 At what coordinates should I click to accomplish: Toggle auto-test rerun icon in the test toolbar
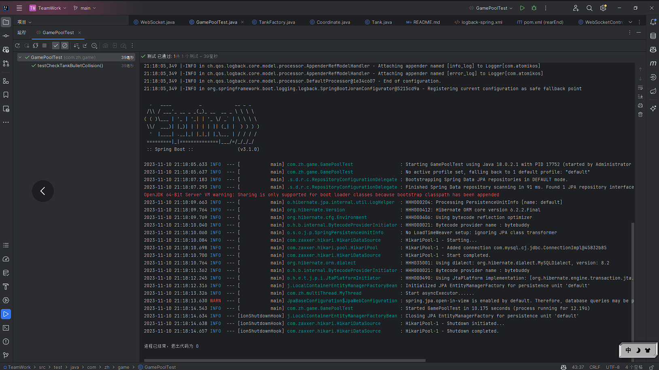[x=36, y=46]
